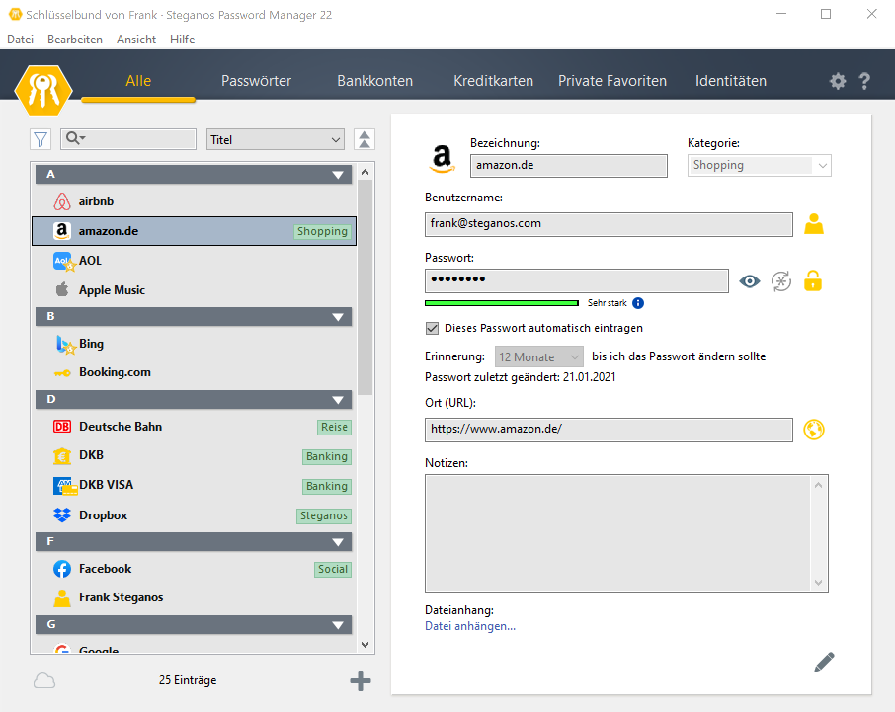Image resolution: width=895 pixels, height=712 pixels.
Task: Open the Hilfe menu
Action: click(182, 40)
